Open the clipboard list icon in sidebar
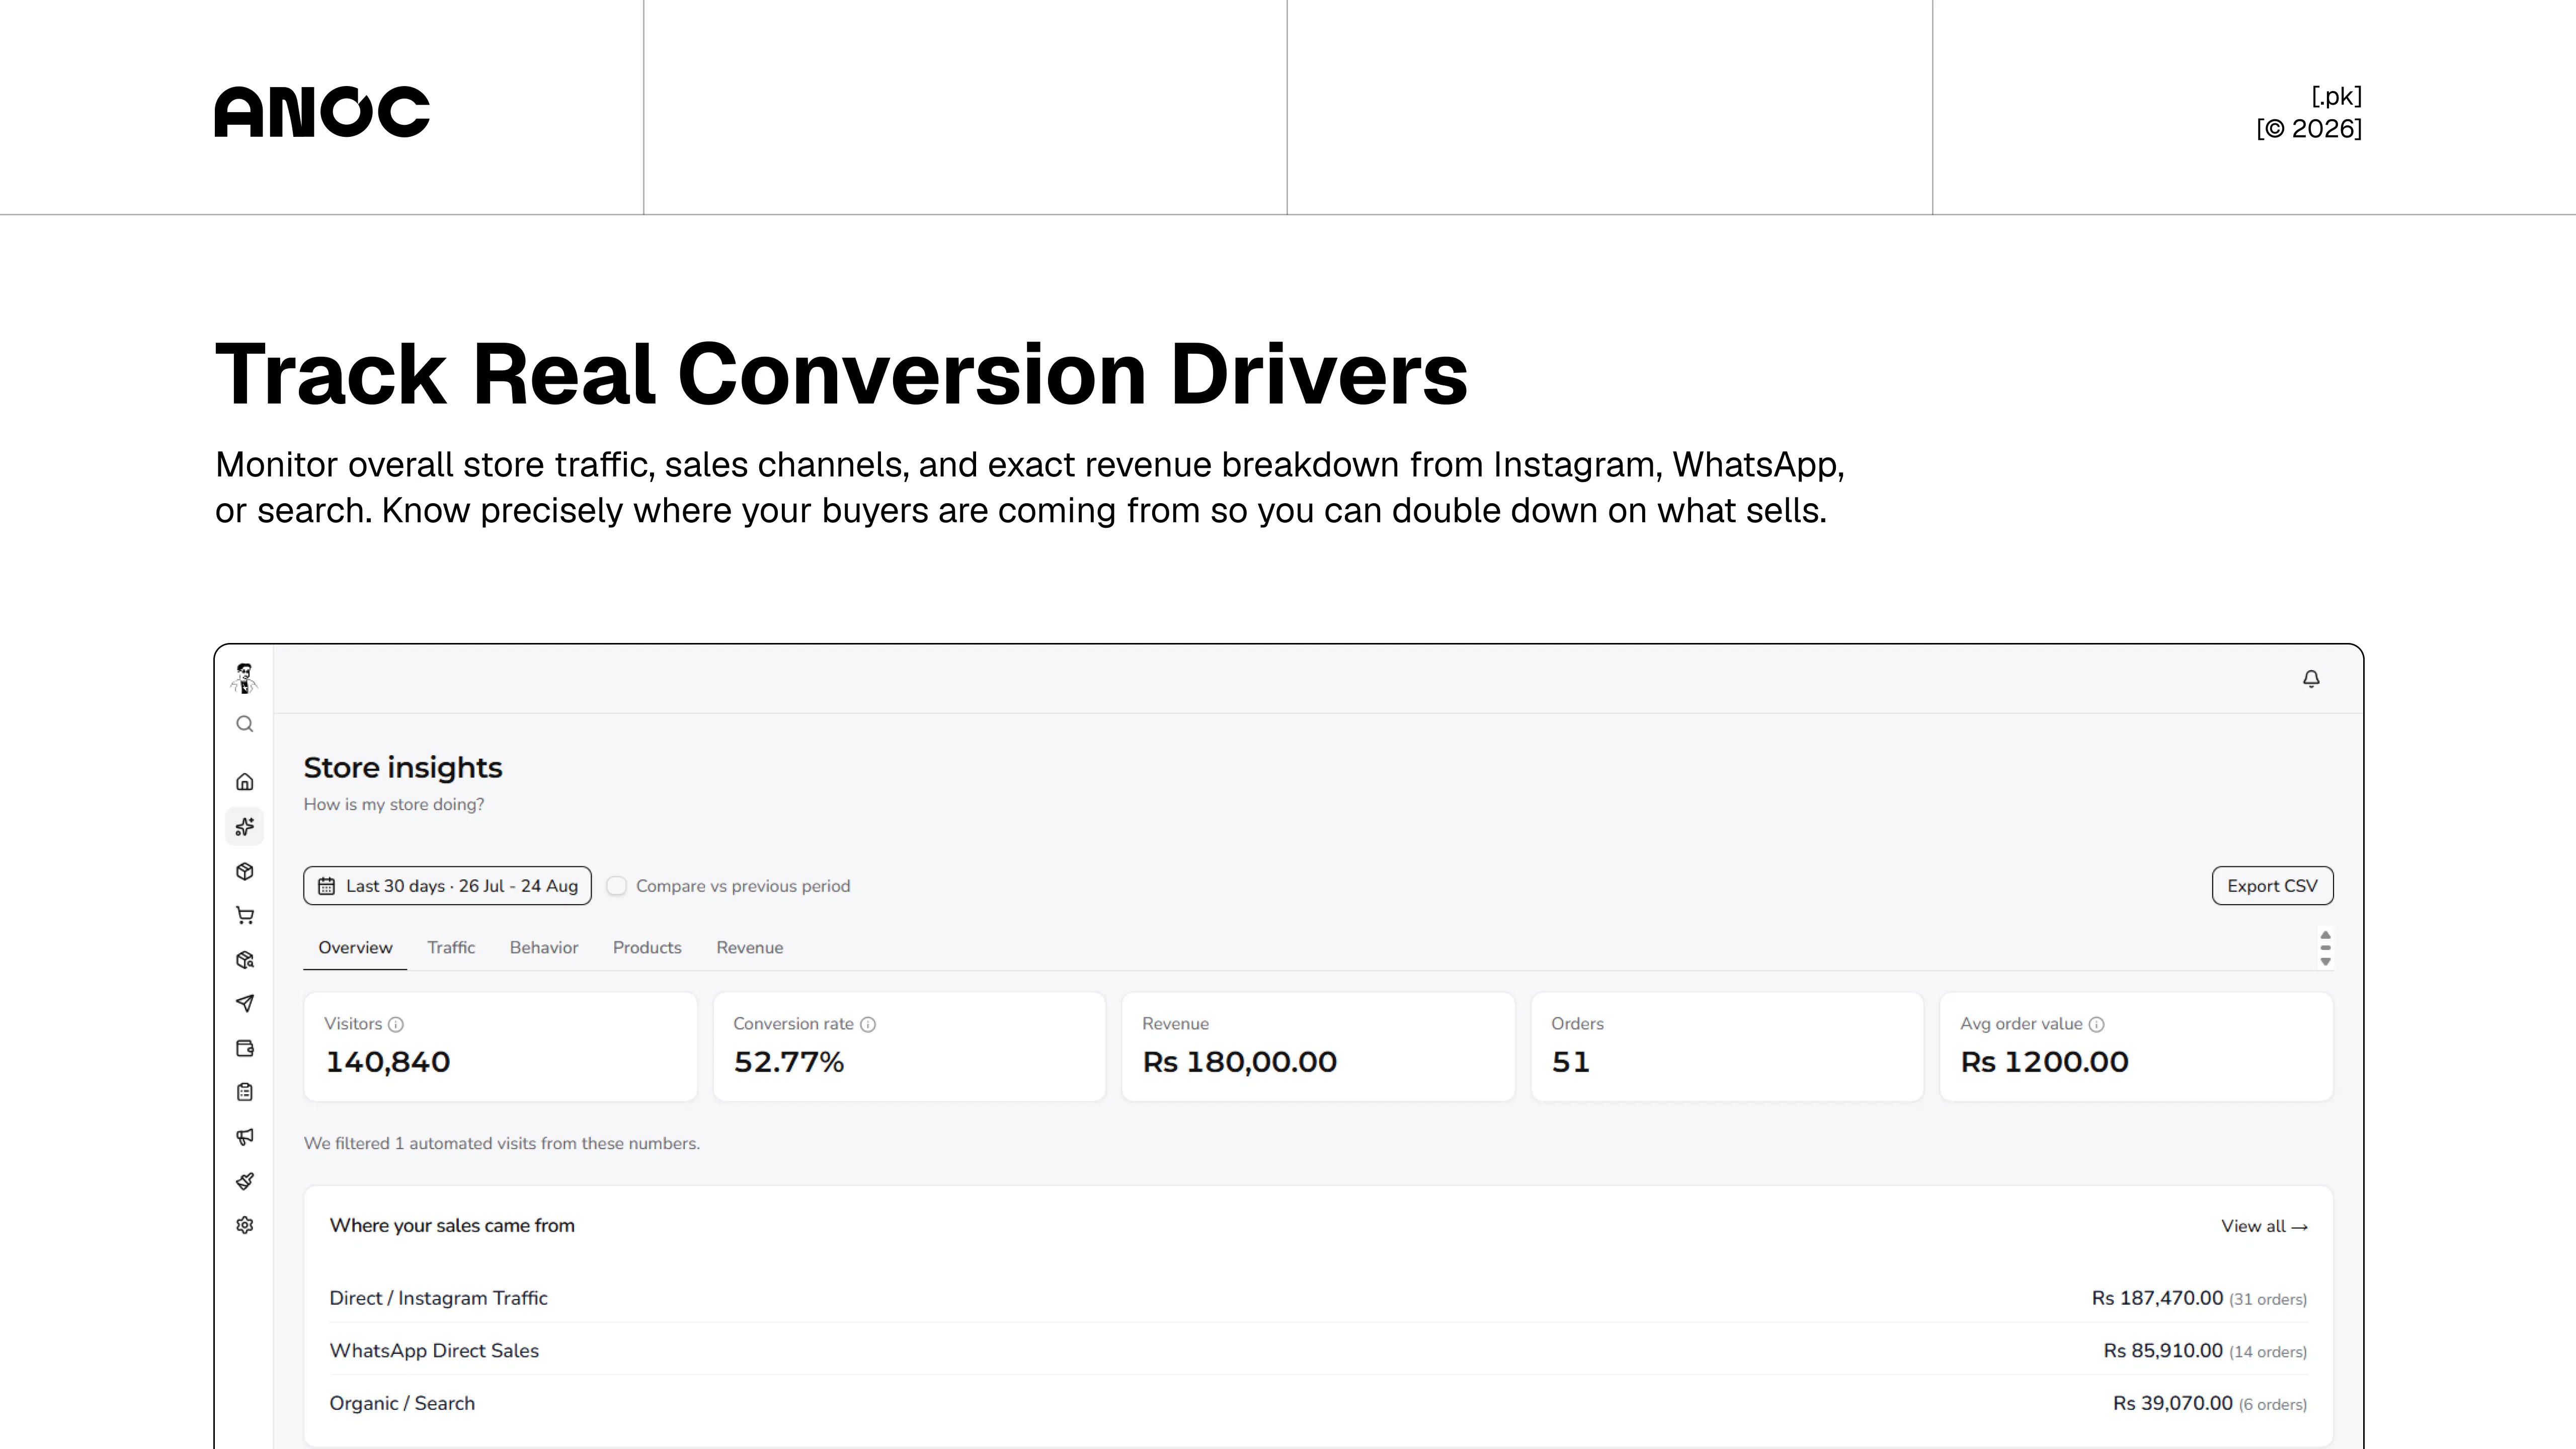This screenshot has width=2576, height=1449. (x=245, y=1092)
